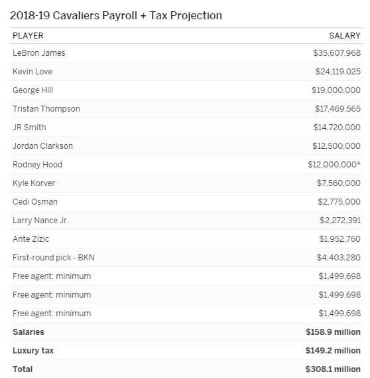Click Kevin Love's salary $24,119,025
The width and height of the screenshot is (370, 378).
coord(338,71)
